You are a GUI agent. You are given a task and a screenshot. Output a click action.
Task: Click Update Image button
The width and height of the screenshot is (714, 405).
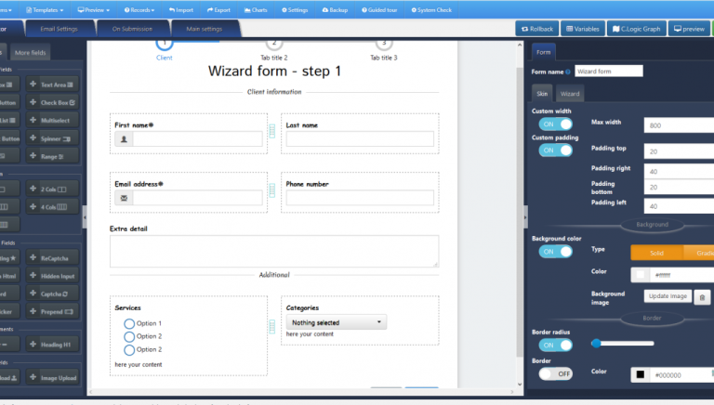point(668,295)
